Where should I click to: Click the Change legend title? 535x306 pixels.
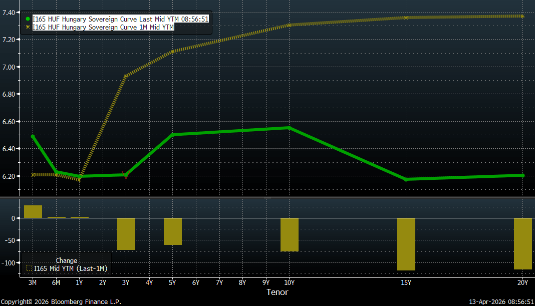coord(66,260)
